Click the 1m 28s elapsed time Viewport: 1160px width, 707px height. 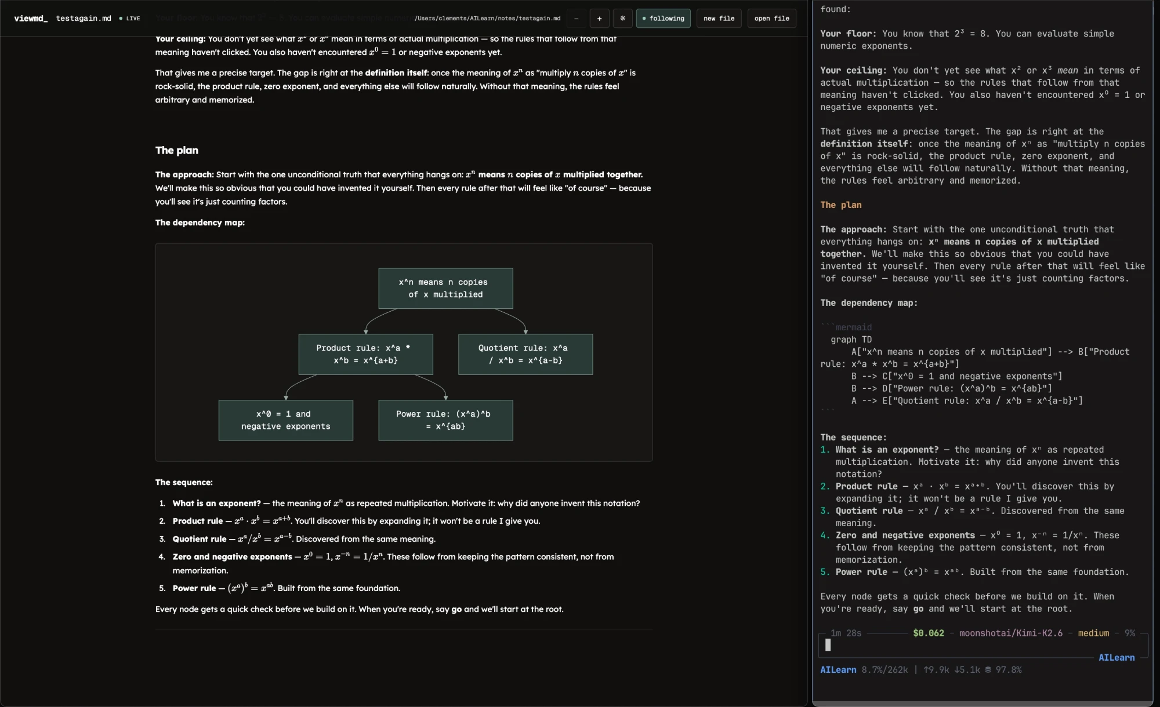846,633
